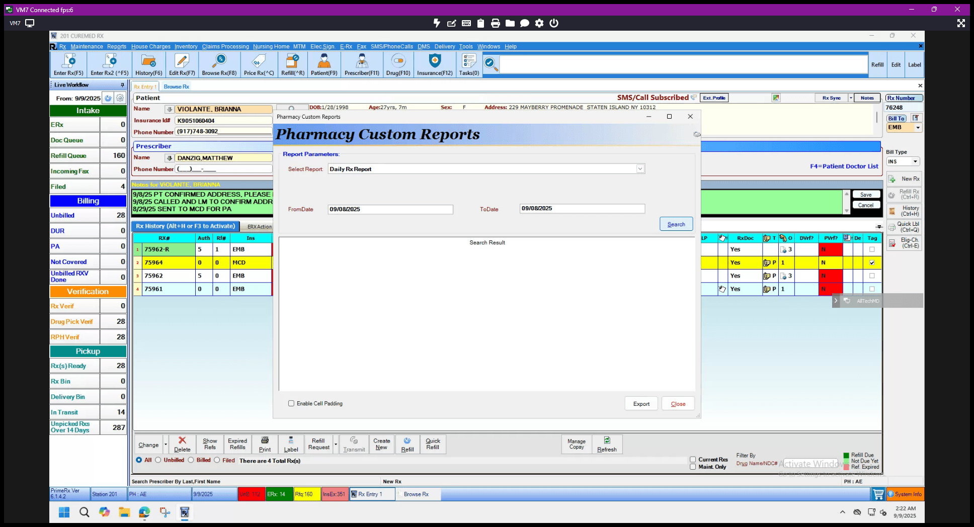Open Microsoft Edge from taskbar

tap(144, 512)
